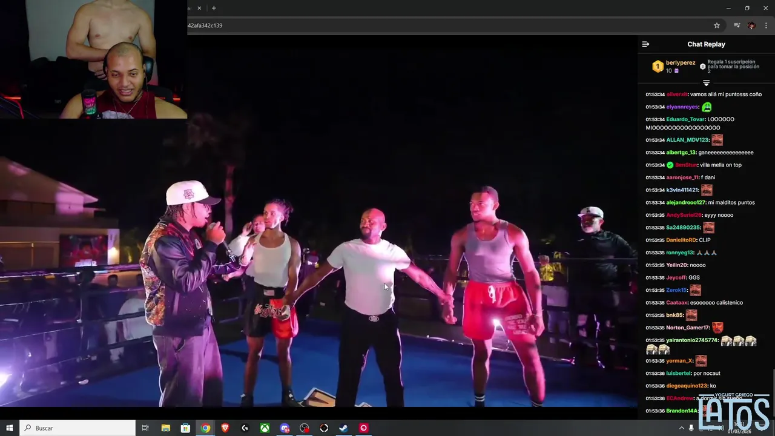Click aaronjose_11 'f dani' message
775x436 pixels.
tap(708, 177)
